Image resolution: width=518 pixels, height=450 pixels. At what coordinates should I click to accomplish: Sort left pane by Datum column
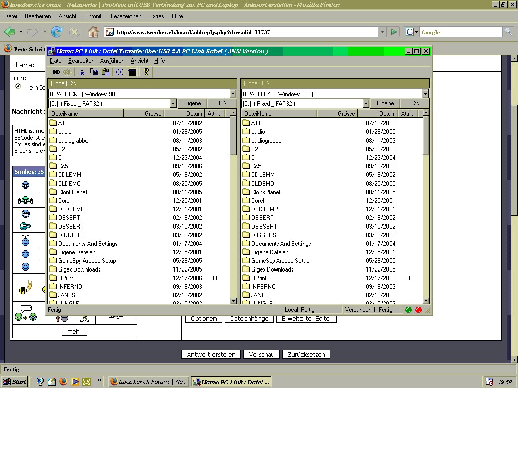(x=184, y=114)
